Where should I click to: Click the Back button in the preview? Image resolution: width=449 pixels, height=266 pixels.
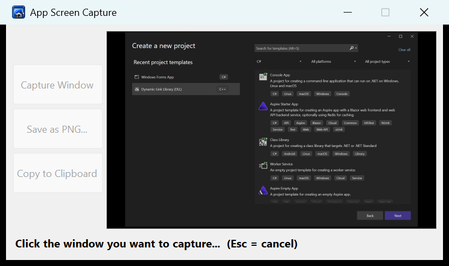point(370,216)
